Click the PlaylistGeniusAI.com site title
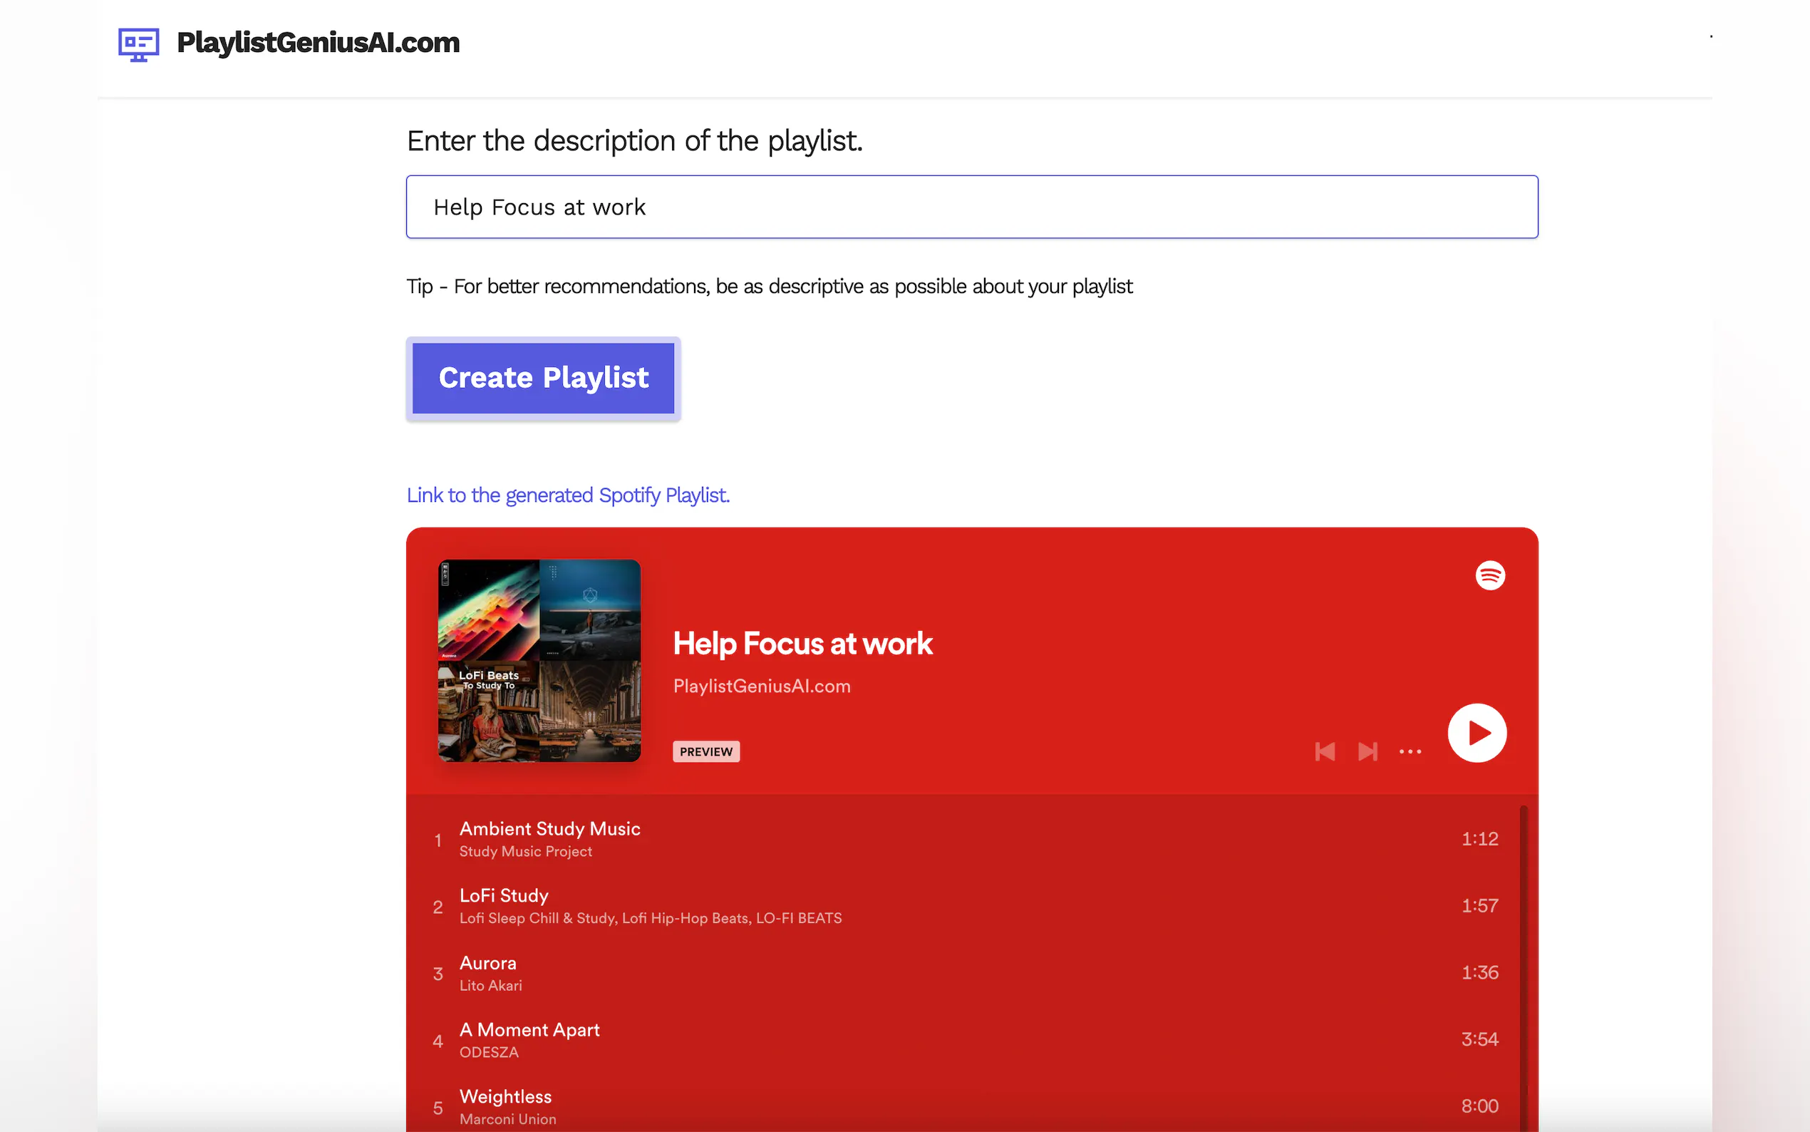Image resolution: width=1810 pixels, height=1132 pixels. coord(318,43)
